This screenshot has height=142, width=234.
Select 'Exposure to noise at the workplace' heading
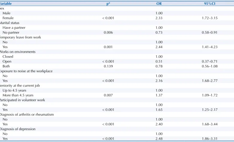pos(26,71)
